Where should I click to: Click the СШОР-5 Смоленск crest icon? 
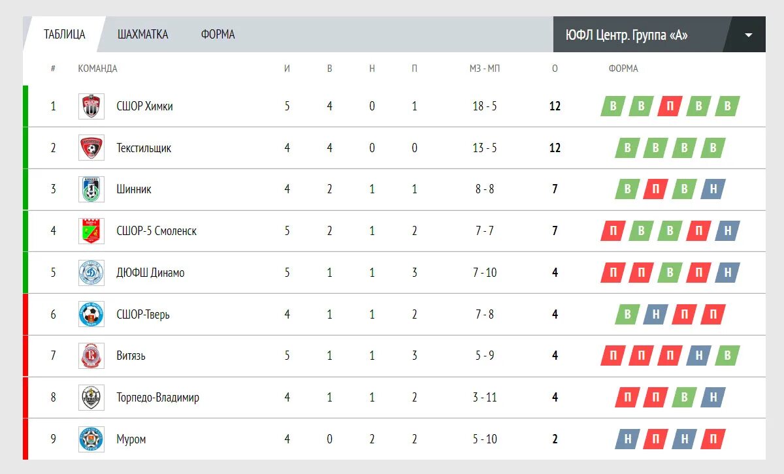[91, 231]
